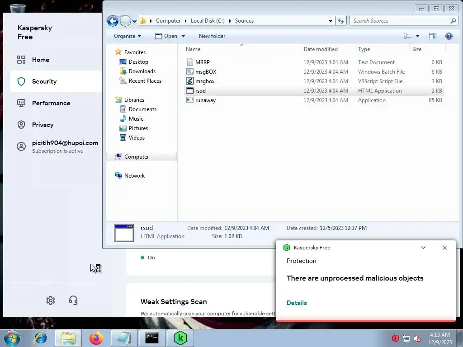This screenshot has height=347, width=463.
Task: Open view options dropdown arrow
Action: (x=417, y=36)
